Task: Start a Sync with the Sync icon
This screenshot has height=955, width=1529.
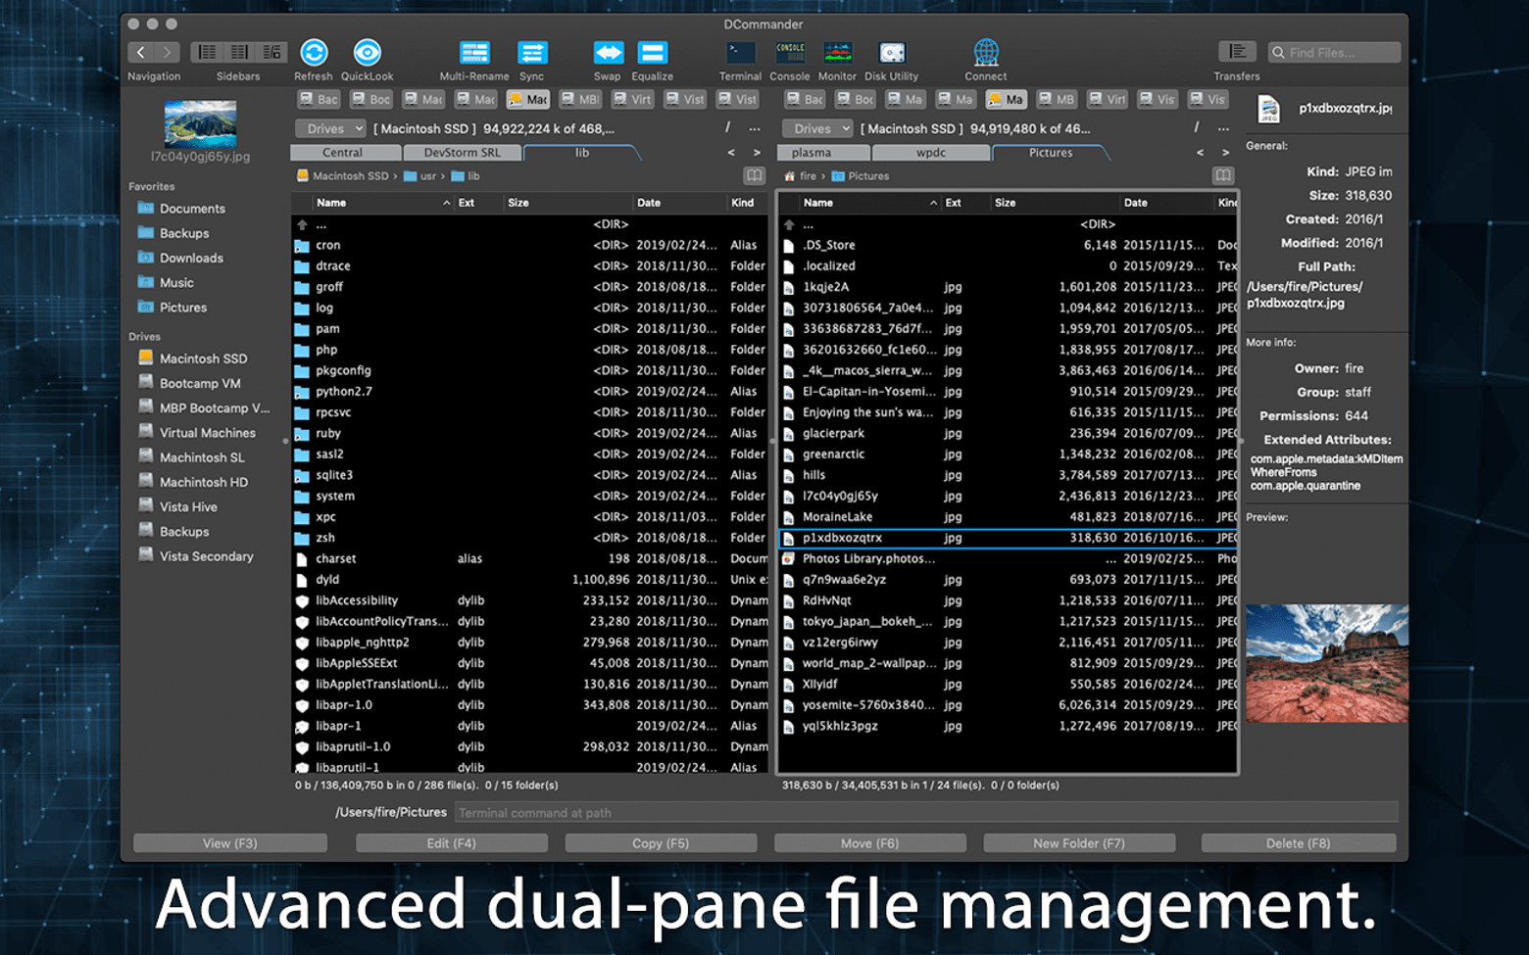Action: [x=532, y=52]
